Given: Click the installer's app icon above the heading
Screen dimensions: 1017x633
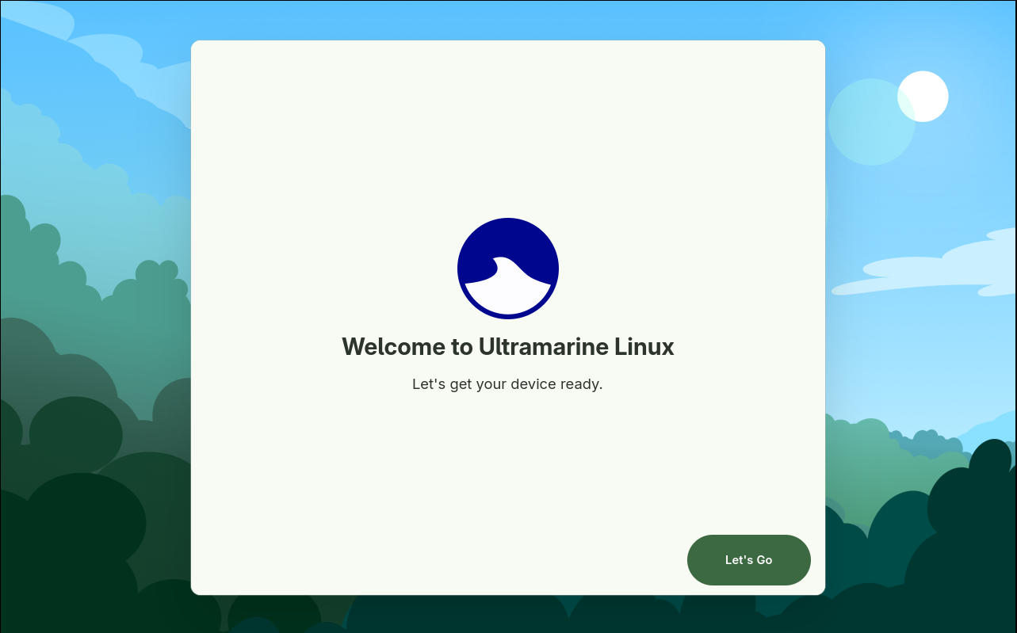Looking at the screenshot, I should tap(507, 269).
